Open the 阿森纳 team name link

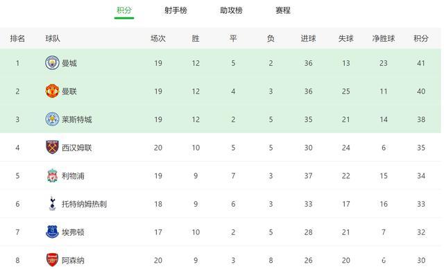(73, 260)
